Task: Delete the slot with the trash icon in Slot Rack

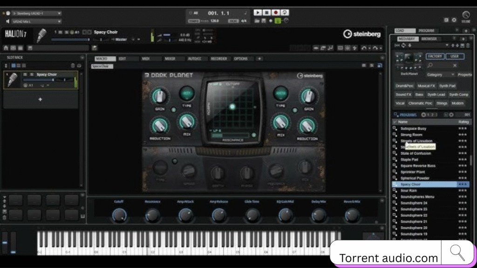Action: click(x=73, y=66)
